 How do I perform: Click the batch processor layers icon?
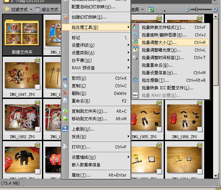pyautogui.click(x=135, y=80)
